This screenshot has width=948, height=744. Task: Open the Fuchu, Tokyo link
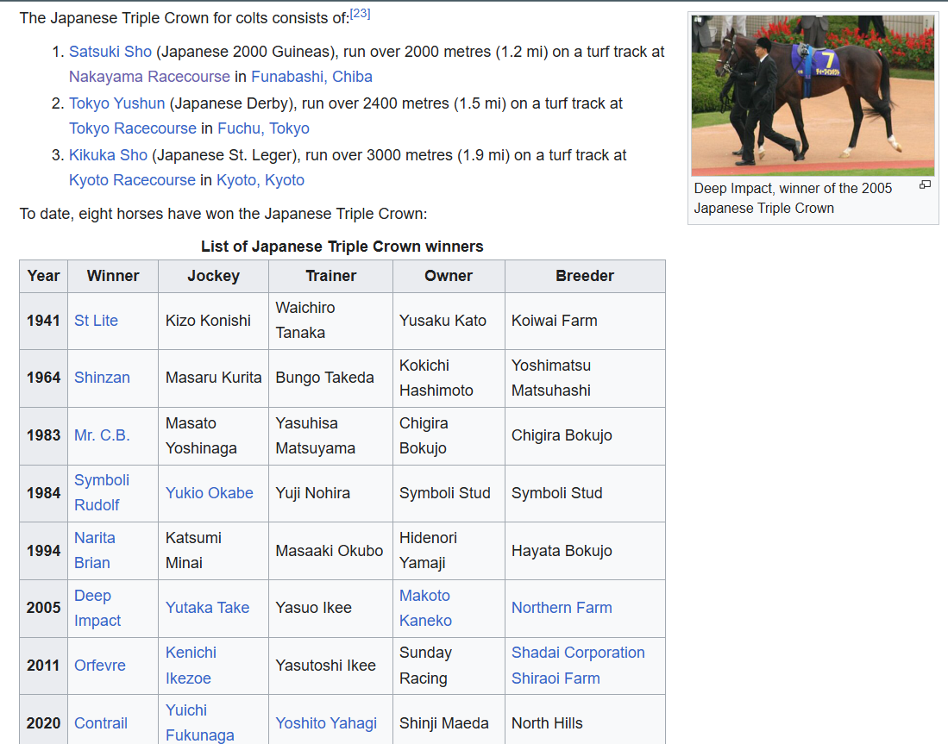[x=263, y=128]
